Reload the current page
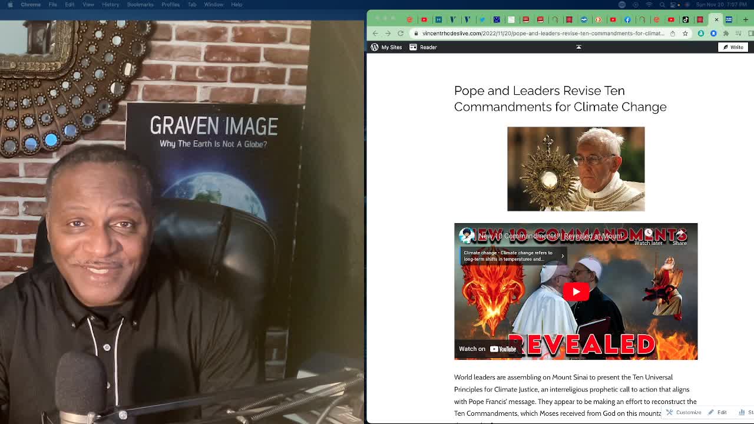Viewport: 754px width, 424px height. (x=401, y=34)
